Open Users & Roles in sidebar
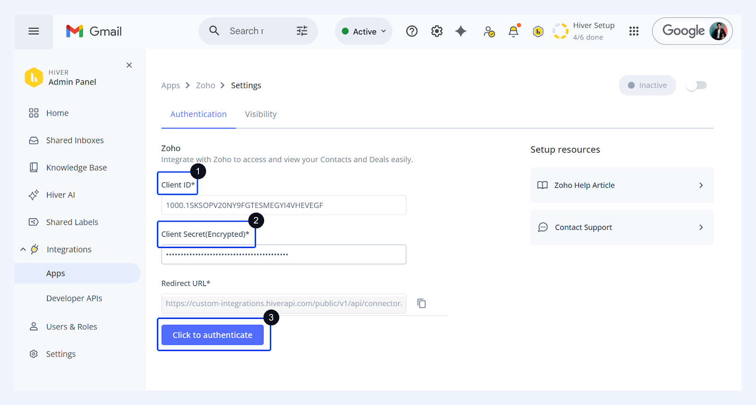756x405 pixels. (72, 327)
